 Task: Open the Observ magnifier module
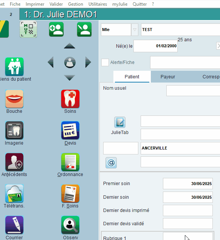tap(70, 225)
